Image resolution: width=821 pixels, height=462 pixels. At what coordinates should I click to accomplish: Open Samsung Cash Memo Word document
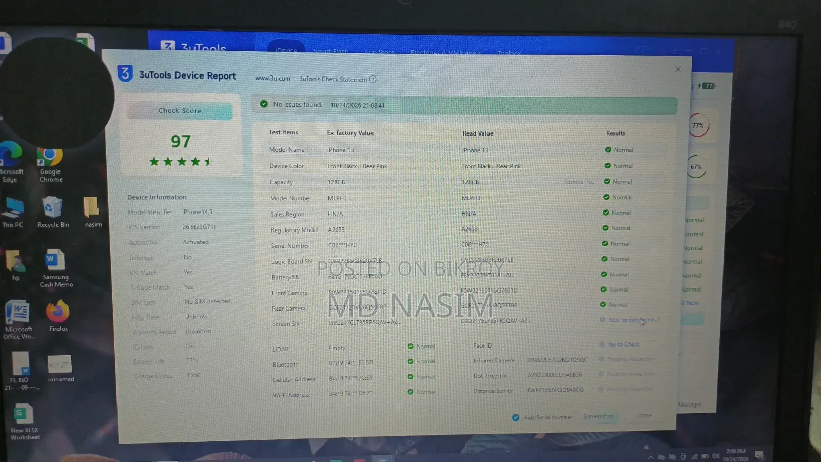56,268
